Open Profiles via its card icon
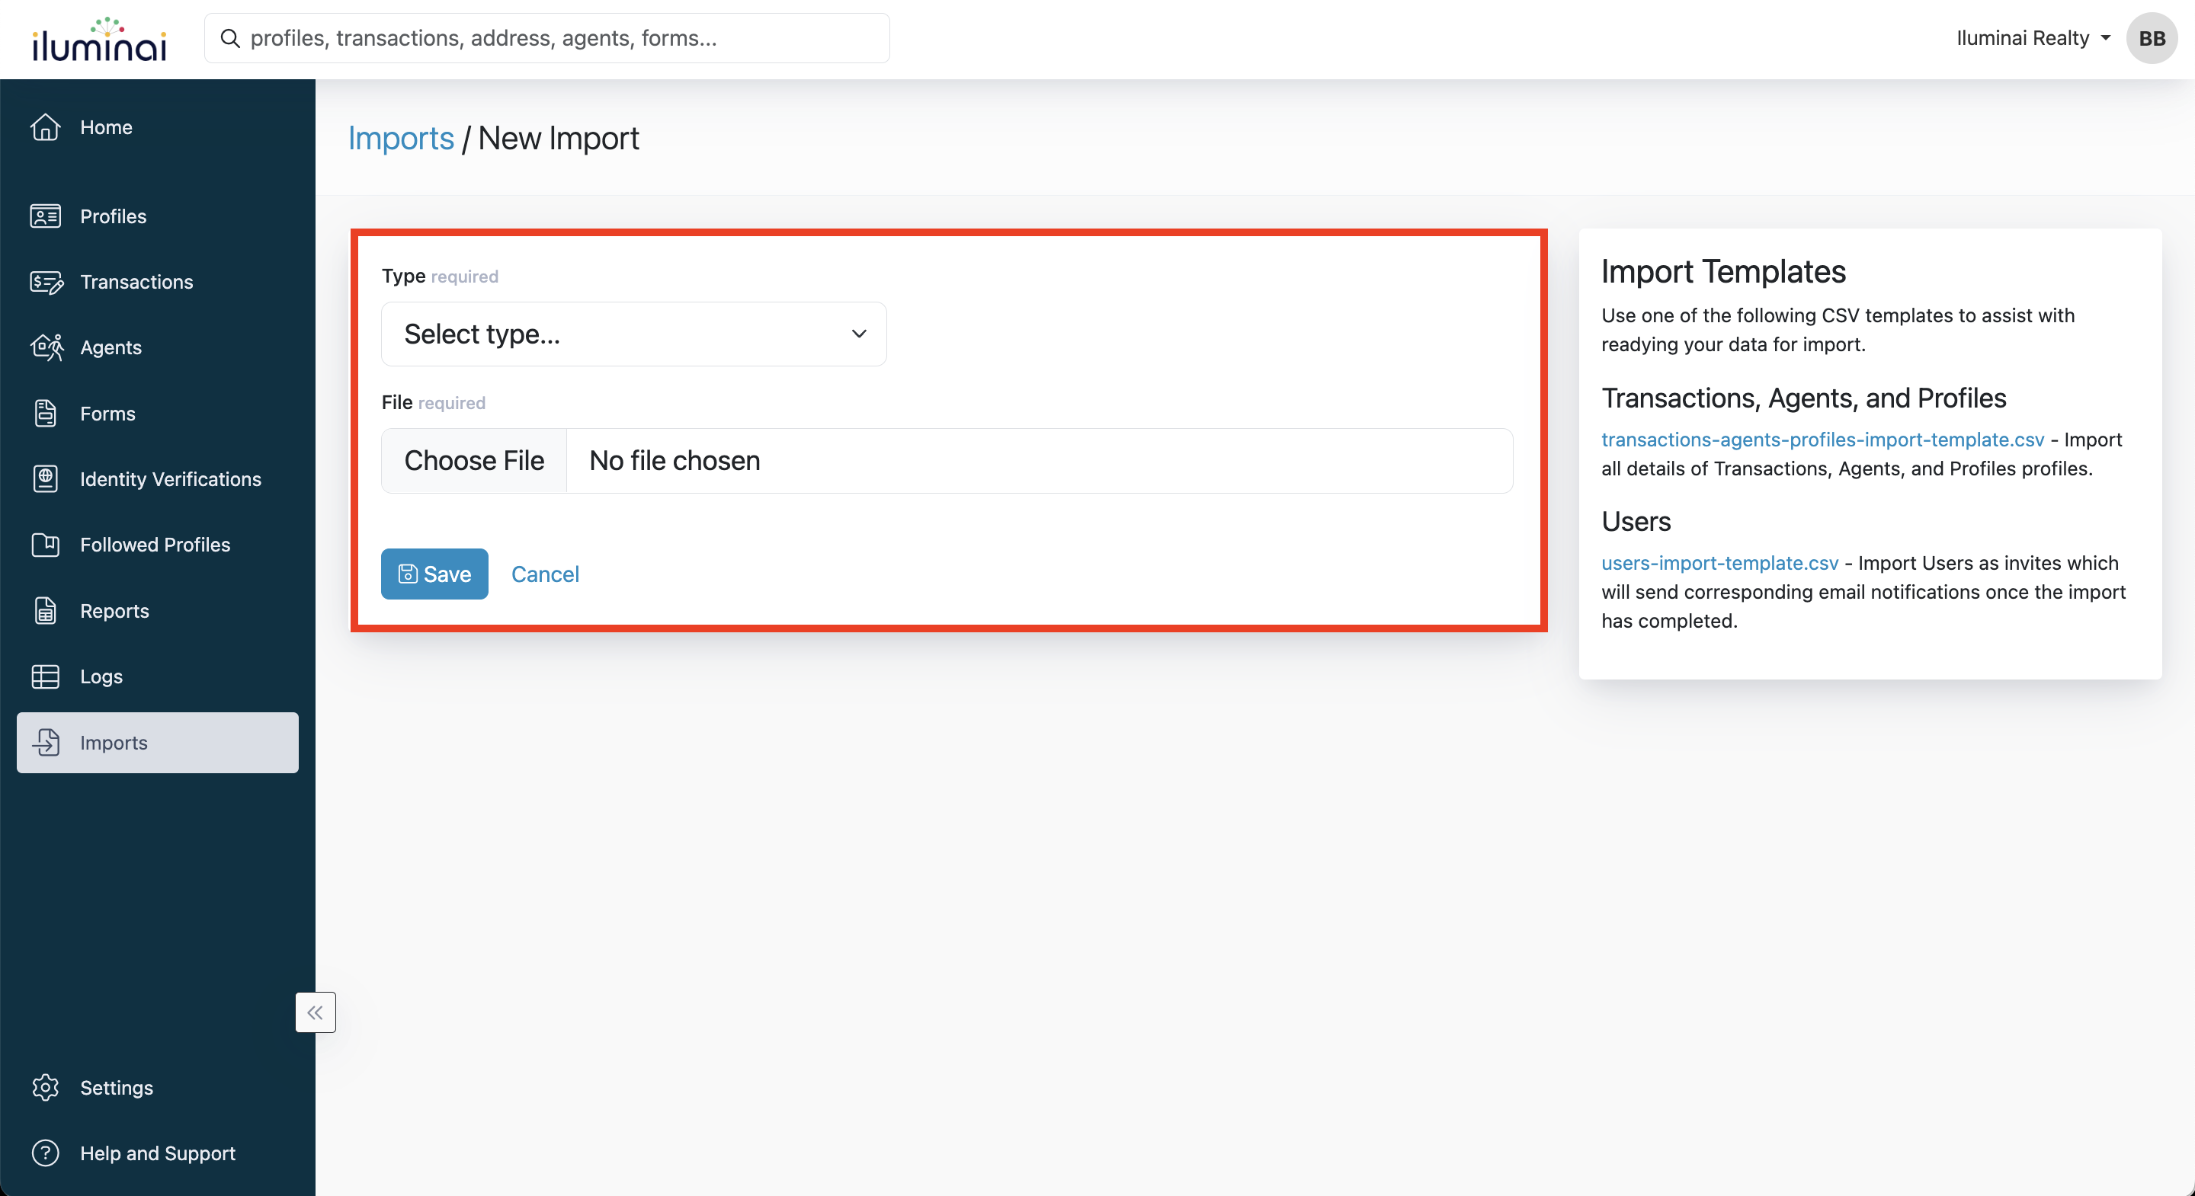 (45, 216)
